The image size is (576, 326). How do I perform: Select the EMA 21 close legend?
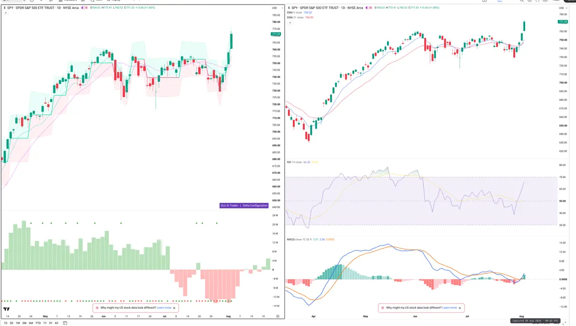pos(295,17)
